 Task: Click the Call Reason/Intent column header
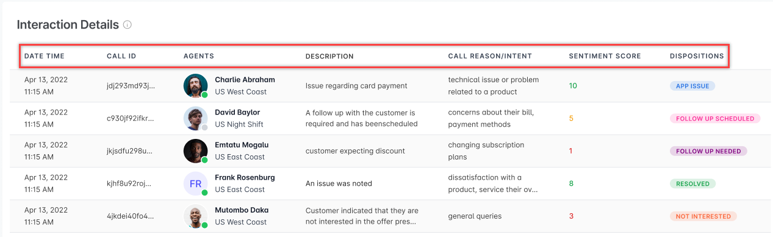[x=490, y=56]
